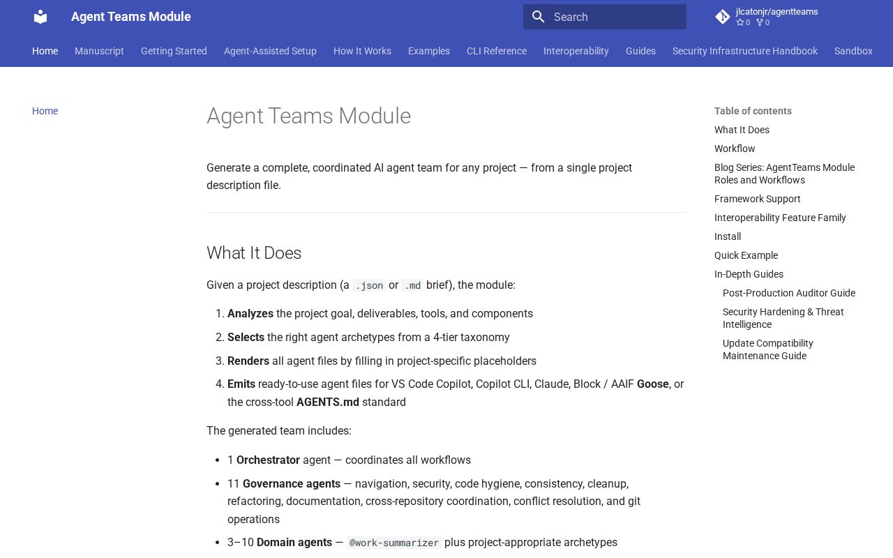Screen dimensions: 893x558
Task: Jump to What It Does section
Action: tap(742, 130)
